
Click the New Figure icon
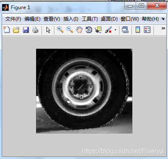7,30
